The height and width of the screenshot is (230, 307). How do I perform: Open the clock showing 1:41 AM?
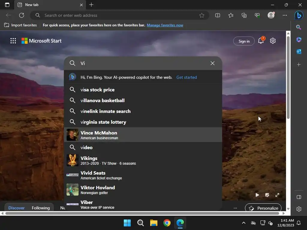[x=286, y=223]
